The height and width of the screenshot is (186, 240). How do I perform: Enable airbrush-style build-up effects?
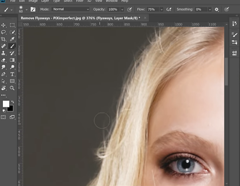(169, 10)
